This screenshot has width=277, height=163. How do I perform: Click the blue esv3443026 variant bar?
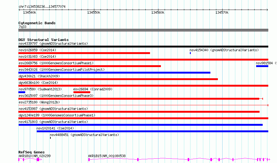click(x=114, y=73)
